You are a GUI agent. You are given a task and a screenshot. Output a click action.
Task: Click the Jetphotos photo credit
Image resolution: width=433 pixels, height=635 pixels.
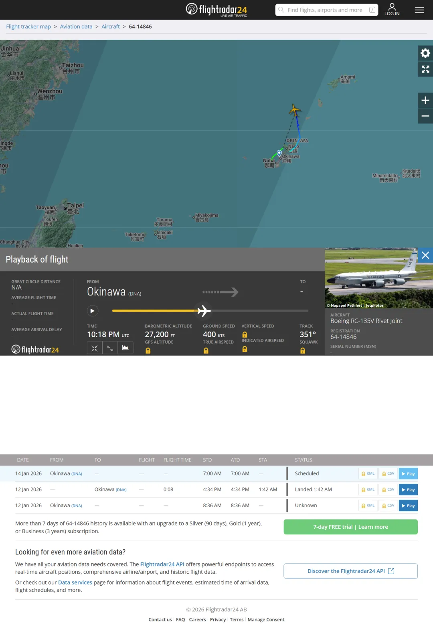pyautogui.click(x=355, y=305)
